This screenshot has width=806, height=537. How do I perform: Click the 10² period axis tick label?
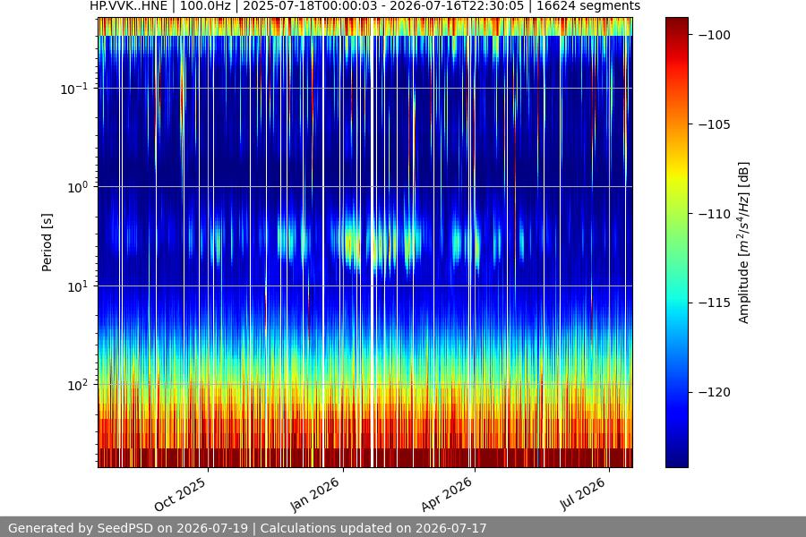pos(78,386)
